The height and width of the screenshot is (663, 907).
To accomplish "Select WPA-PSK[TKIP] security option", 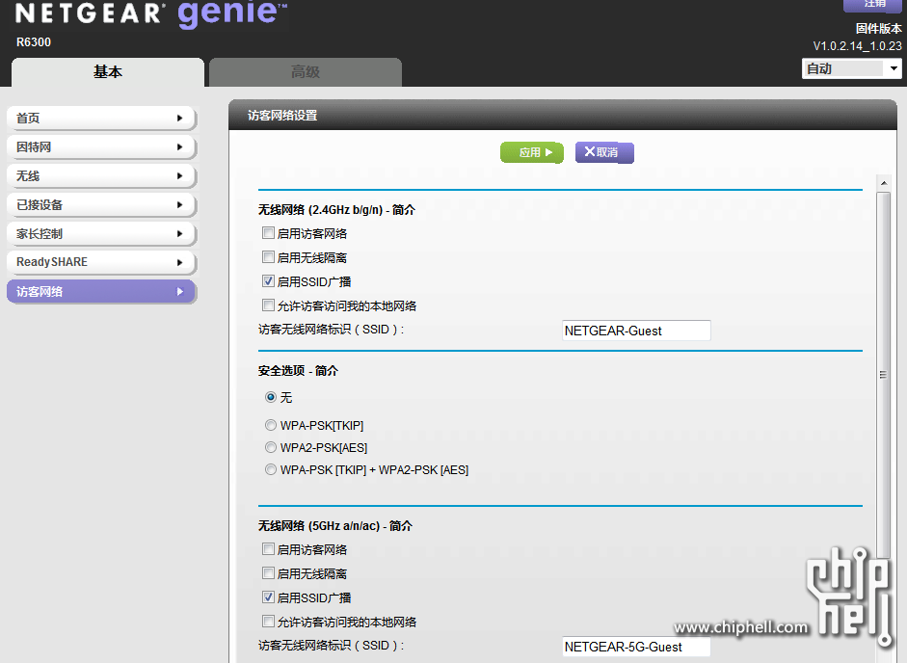I will coord(271,425).
